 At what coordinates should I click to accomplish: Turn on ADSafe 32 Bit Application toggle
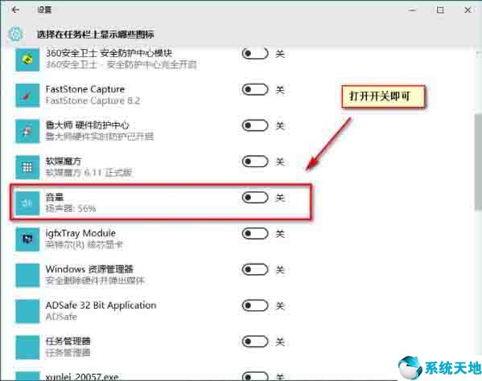(x=255, y=305)
